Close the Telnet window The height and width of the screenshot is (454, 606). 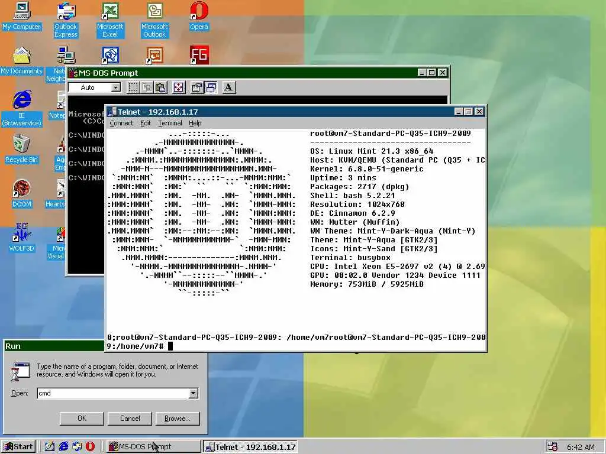[479, 112]
